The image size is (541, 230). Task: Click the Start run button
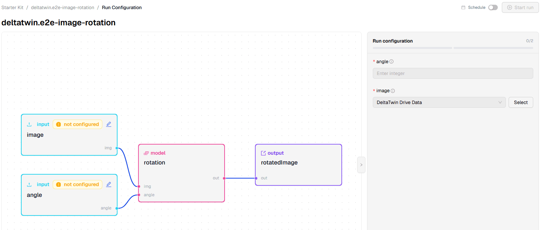pos(520,7)
